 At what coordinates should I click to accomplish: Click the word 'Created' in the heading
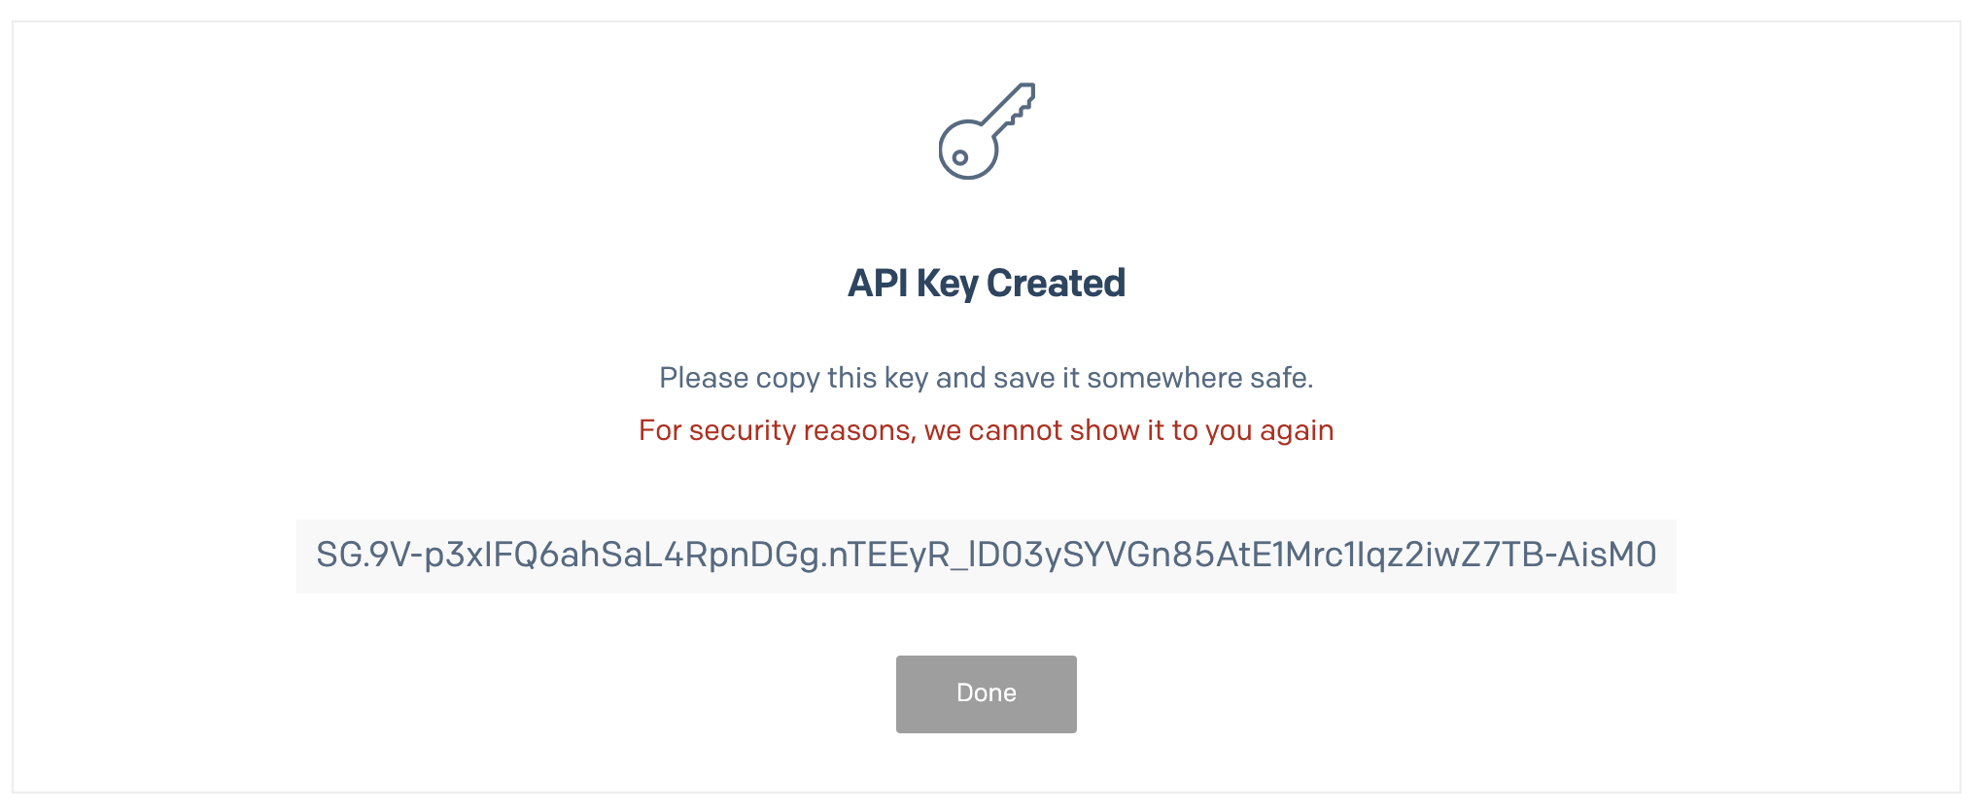click(x=1056, y=284)
